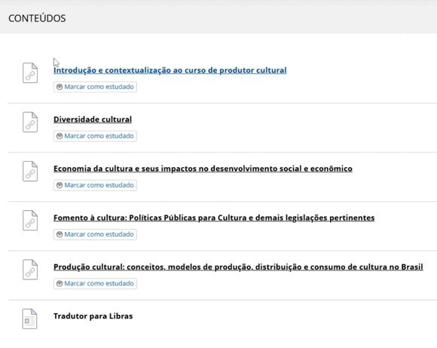Mark Fomento à cultura as studied

[95, 234]
